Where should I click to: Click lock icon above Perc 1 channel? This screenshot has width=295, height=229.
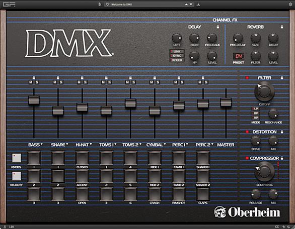point(179,78)
